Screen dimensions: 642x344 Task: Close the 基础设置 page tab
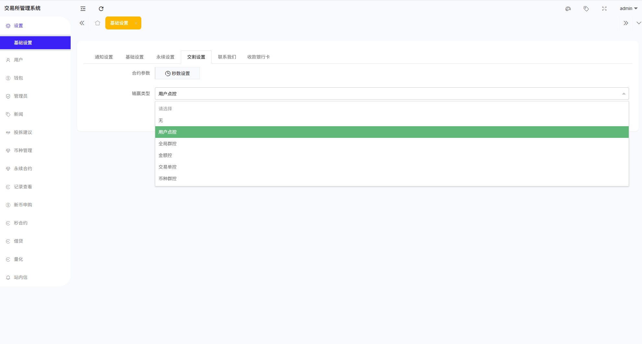[136, 23]
